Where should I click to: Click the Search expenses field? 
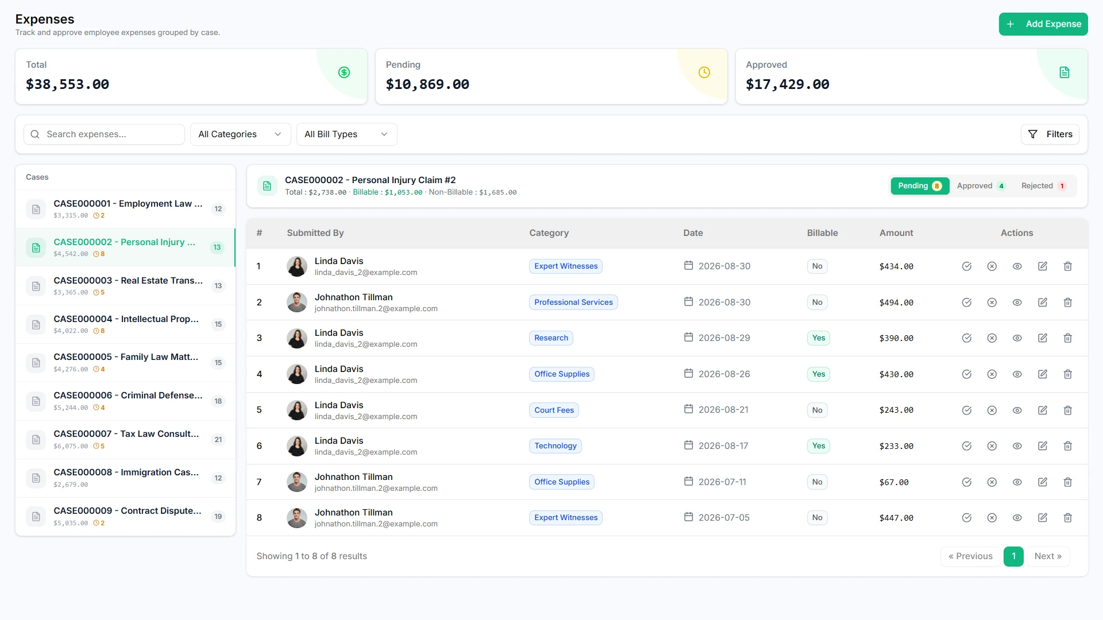pos(104,134)
